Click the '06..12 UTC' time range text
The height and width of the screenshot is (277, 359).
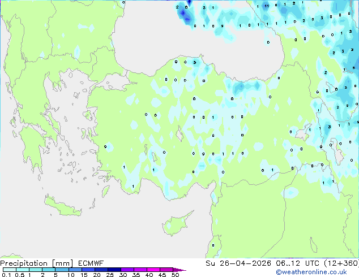coord(297,263)
